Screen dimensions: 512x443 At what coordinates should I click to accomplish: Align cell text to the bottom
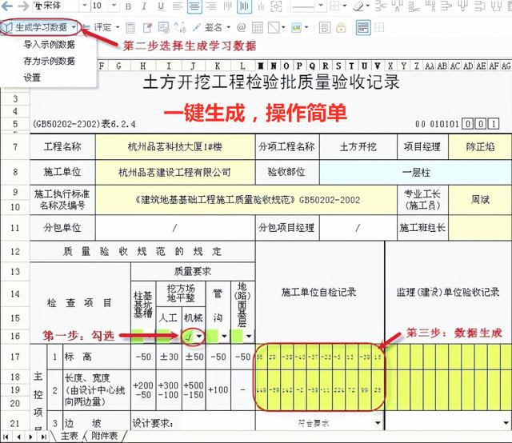click(261, 6)
